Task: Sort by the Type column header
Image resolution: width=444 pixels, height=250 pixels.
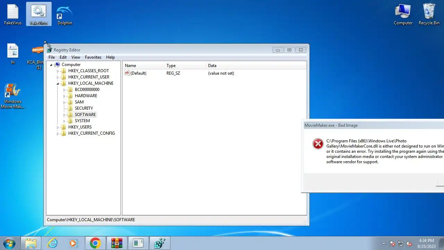Action: coord(185,66)
